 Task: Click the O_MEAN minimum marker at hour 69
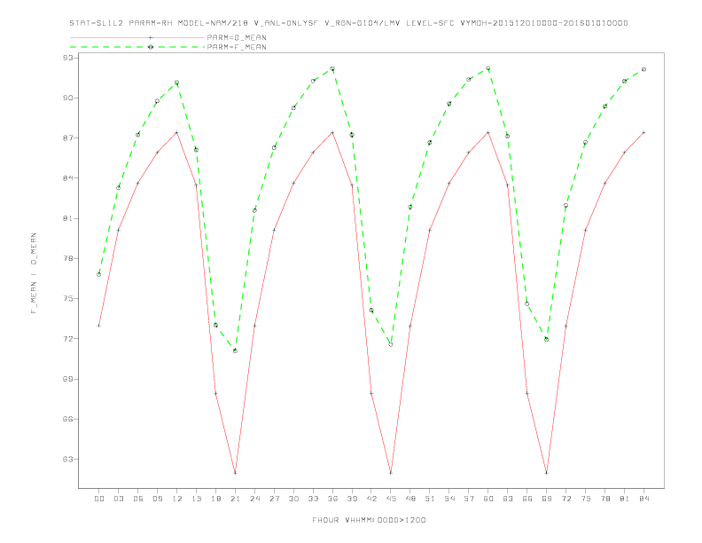coord(546,473)
